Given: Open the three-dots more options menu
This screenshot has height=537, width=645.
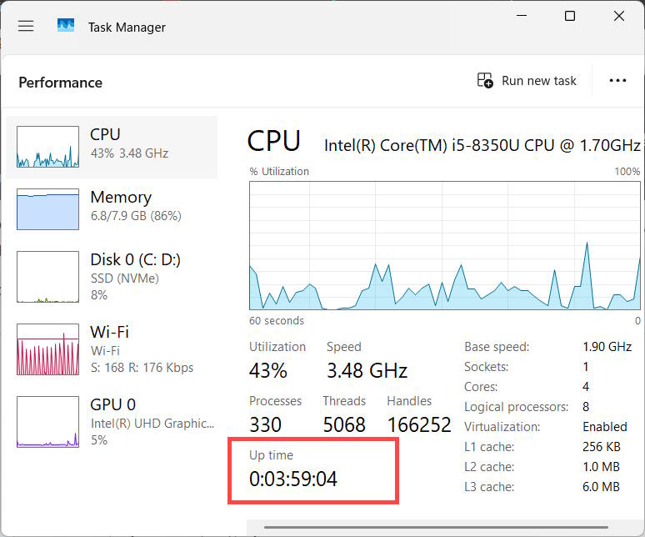Looking at the screenshot, I should tap(617, 81).
